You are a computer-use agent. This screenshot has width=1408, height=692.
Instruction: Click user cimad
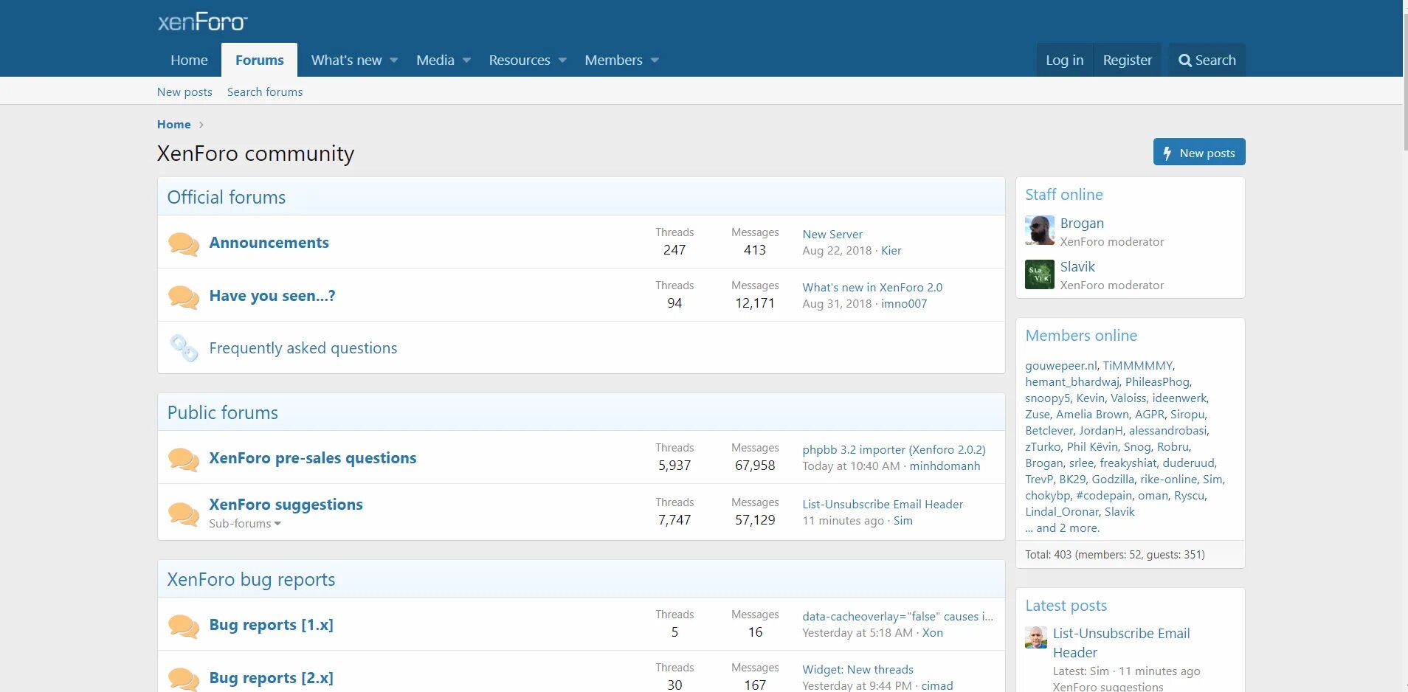tap(936, 685)
